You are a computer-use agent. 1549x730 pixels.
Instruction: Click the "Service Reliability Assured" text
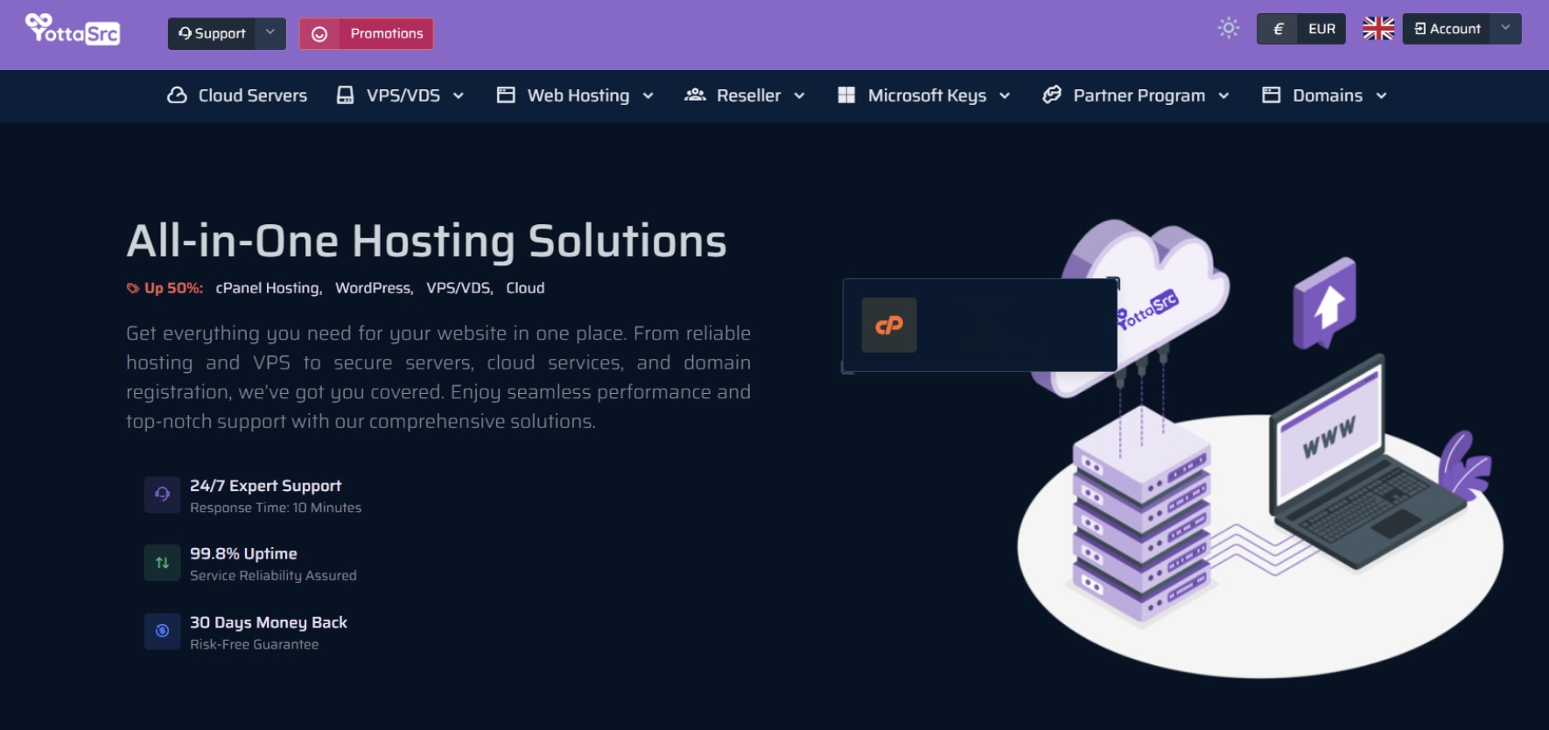pyautogui.click(x=273, y=576)
